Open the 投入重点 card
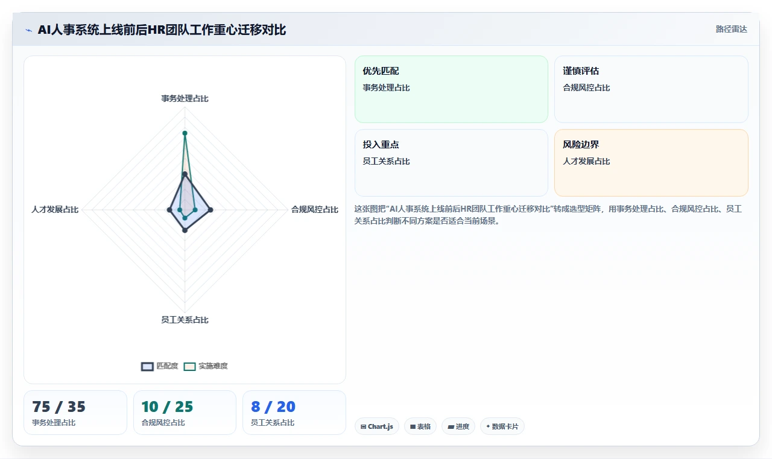Screen dimensions: 772x459 click(451, 163)
